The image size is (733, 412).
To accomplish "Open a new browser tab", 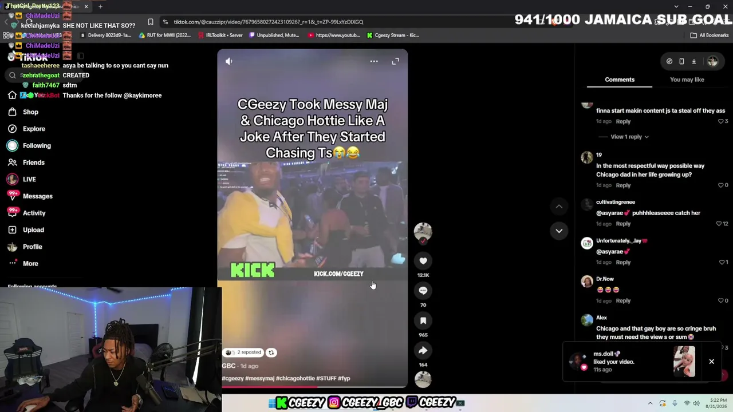I will (x=100, y=6).
